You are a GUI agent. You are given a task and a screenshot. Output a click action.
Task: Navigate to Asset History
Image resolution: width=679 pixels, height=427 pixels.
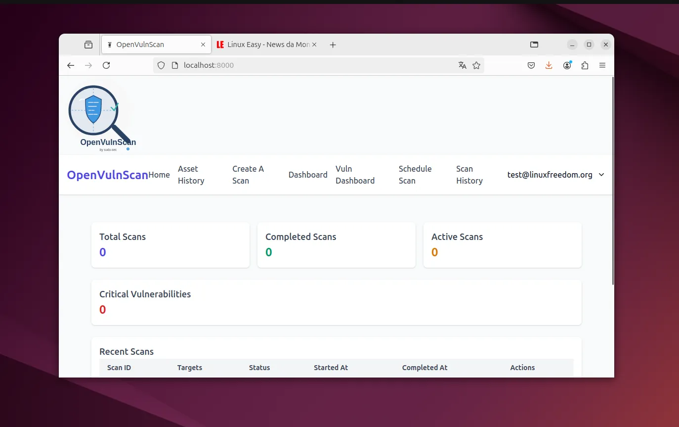191,175
